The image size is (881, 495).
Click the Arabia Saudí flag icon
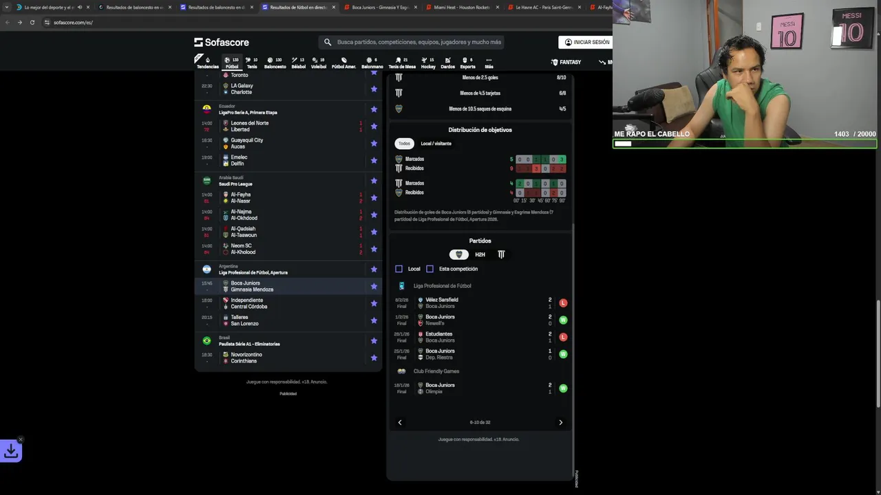tap(206, 180)
